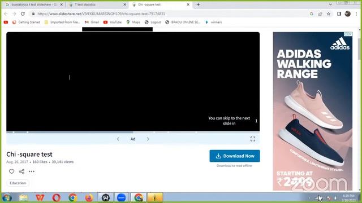This screenshot has height=203, width=362.
Task: Close the Chi-square test tab
Action: click(x=188, y=5)
